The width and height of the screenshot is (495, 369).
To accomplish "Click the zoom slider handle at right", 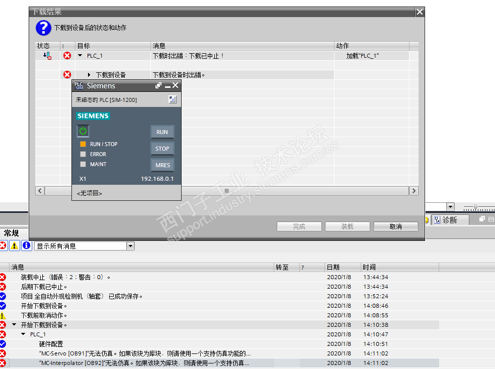I will point(475,207).
